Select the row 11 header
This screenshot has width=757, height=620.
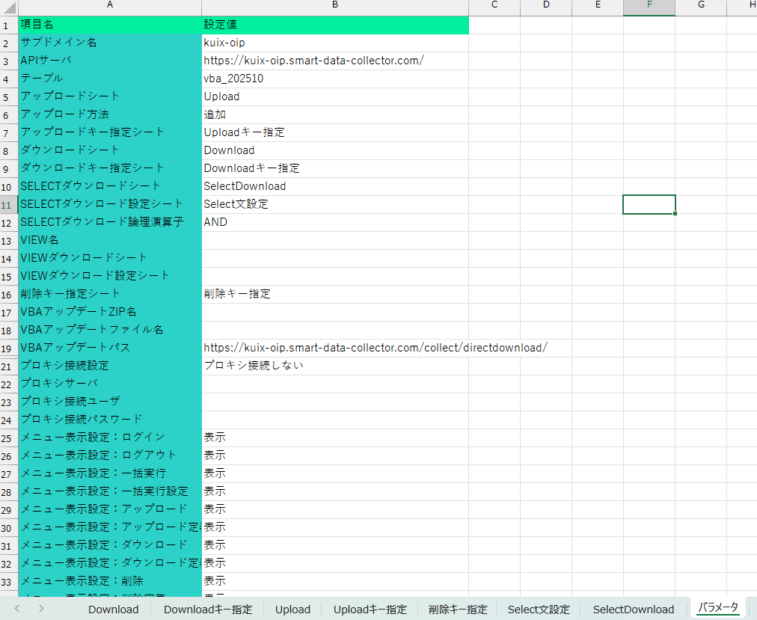pyautogui.click(x=8, y=204)
